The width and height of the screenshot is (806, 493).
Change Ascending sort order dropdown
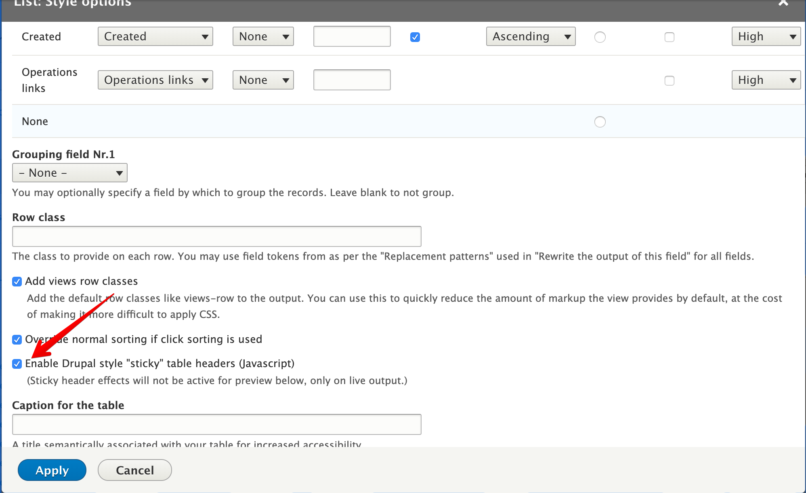(531, 36)
